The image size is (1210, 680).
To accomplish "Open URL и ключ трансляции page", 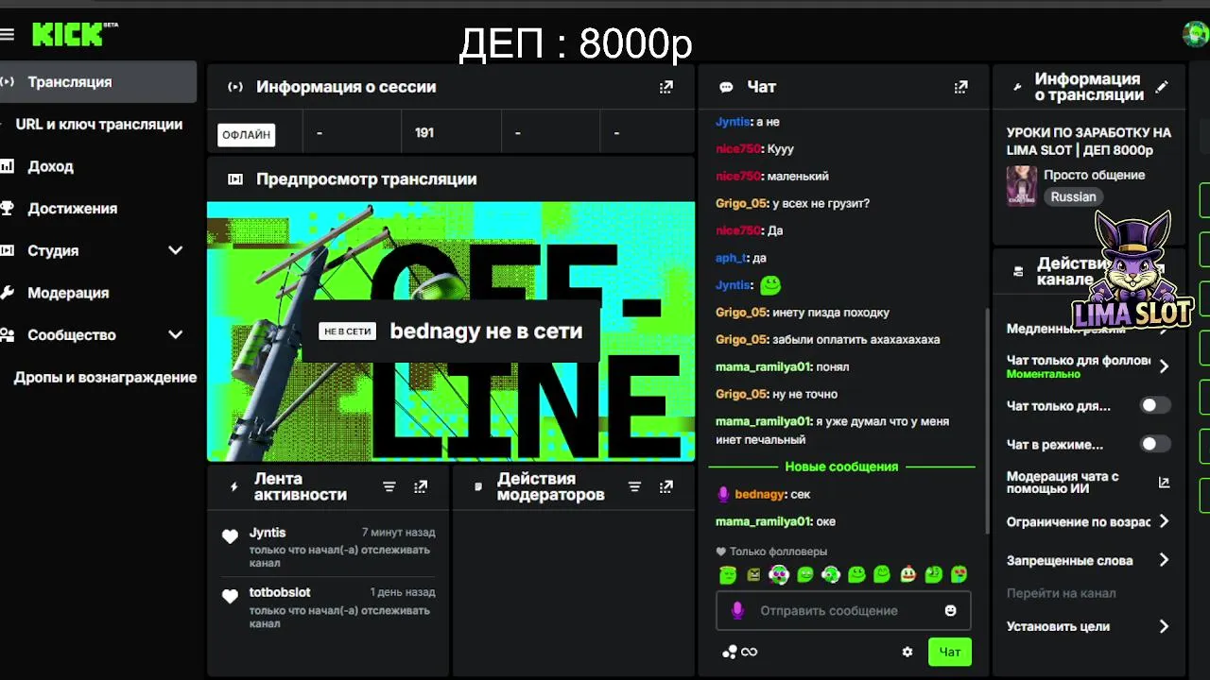I will [98, 124].
